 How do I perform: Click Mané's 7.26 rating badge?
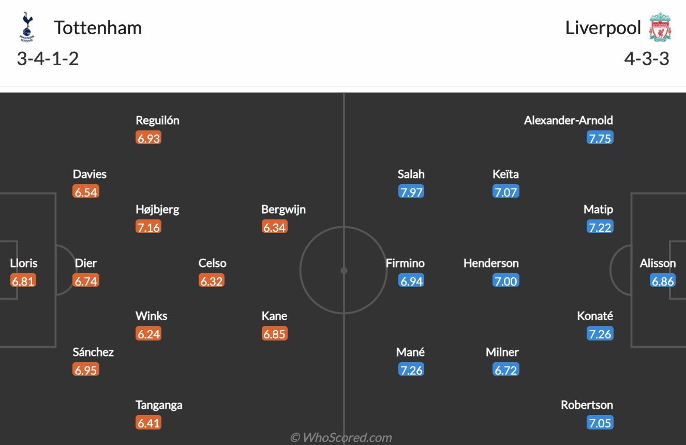[411, 370]
